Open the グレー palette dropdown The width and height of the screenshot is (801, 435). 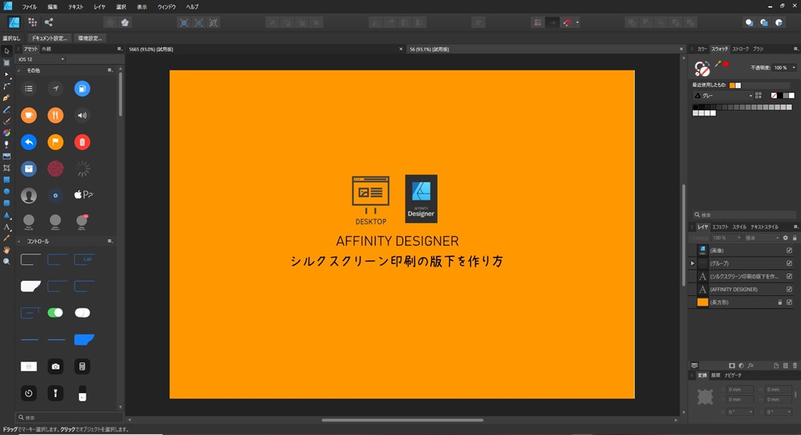724,96
